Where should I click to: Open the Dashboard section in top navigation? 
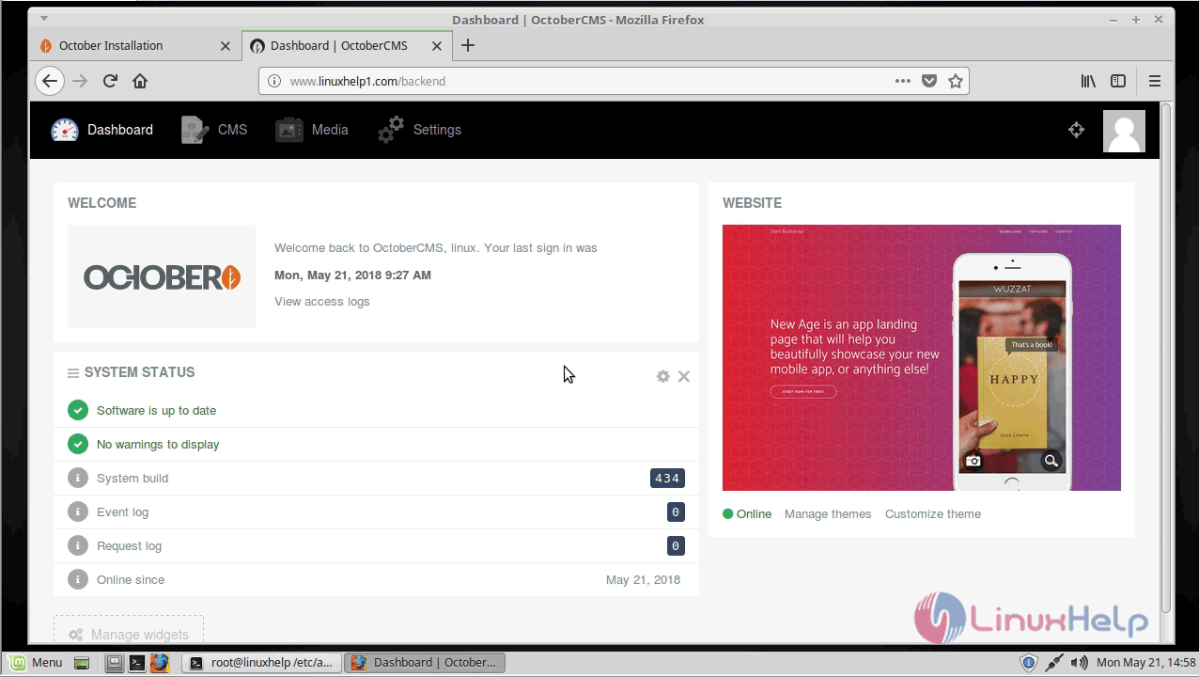[x=101, y=130]
